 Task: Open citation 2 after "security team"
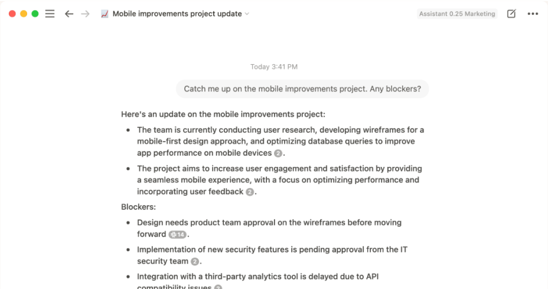click(x=195, y=261)
